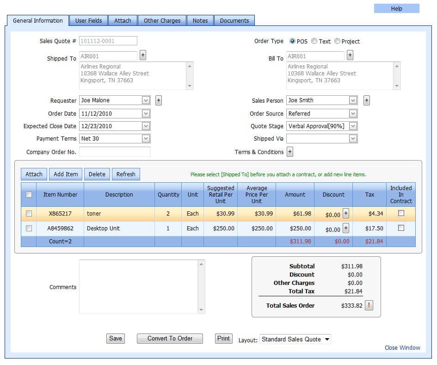Switch to the Attach tab
Image resolution: width=437 pixels, height=365 pixels.
(123, 21)
